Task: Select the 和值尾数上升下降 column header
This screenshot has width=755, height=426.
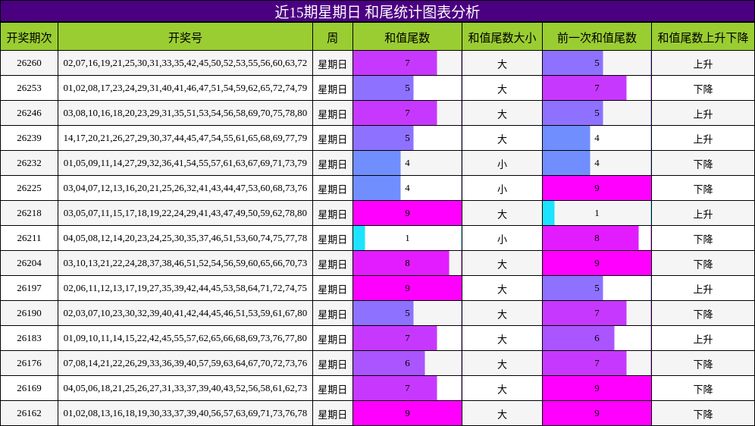Action: pyautogui.click(x=703, y=37)
